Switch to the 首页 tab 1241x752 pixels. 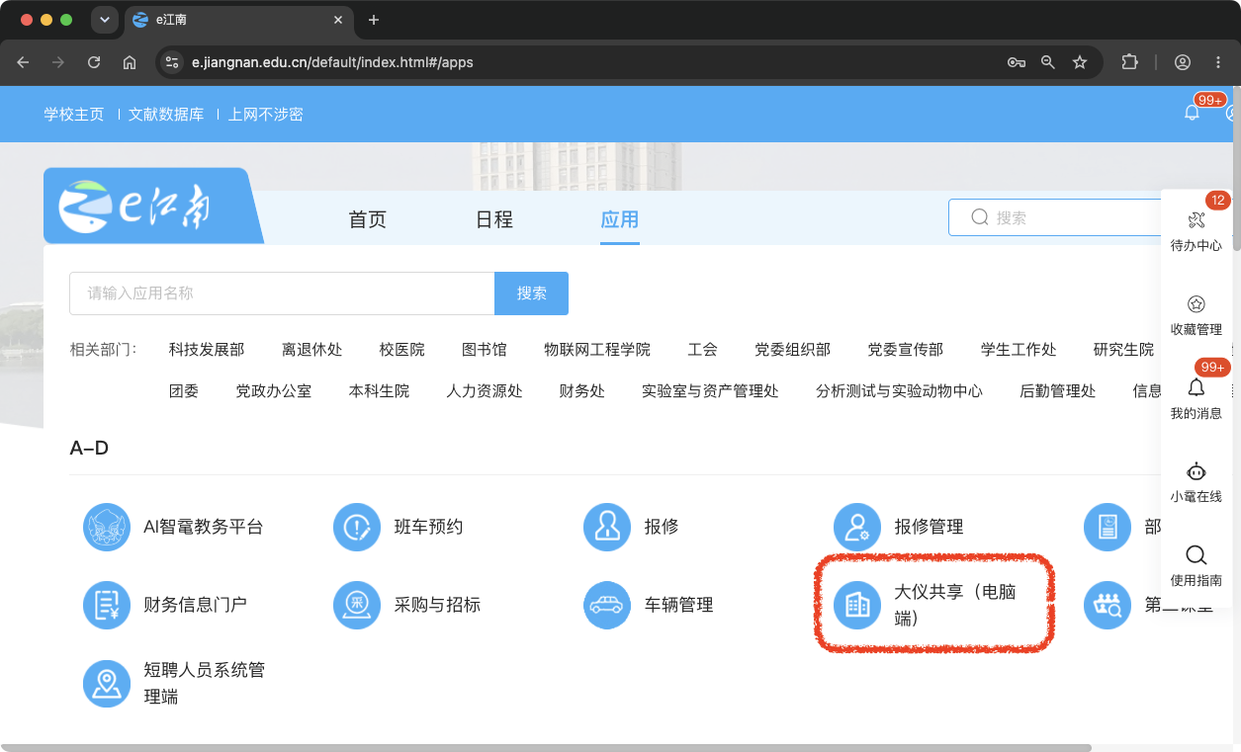[x=368, y=219]
